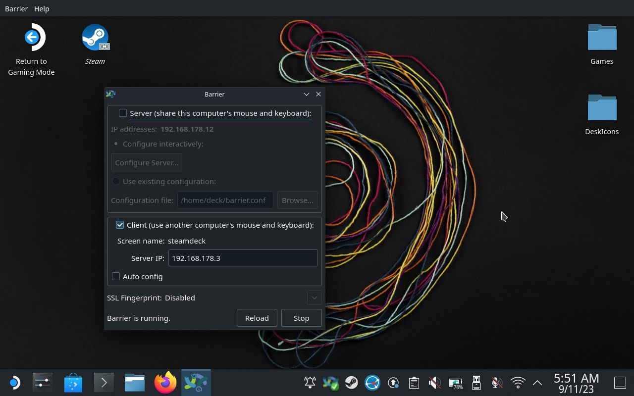Viewport: 634px width, 396px height.
Task: Open the SSL Fingerprint dropdown
Action: coord(314,297)
